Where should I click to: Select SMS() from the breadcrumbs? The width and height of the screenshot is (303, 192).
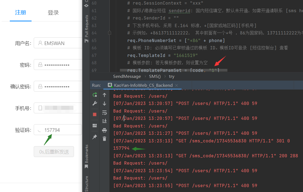pyautogui.click(x=154, y=76)
